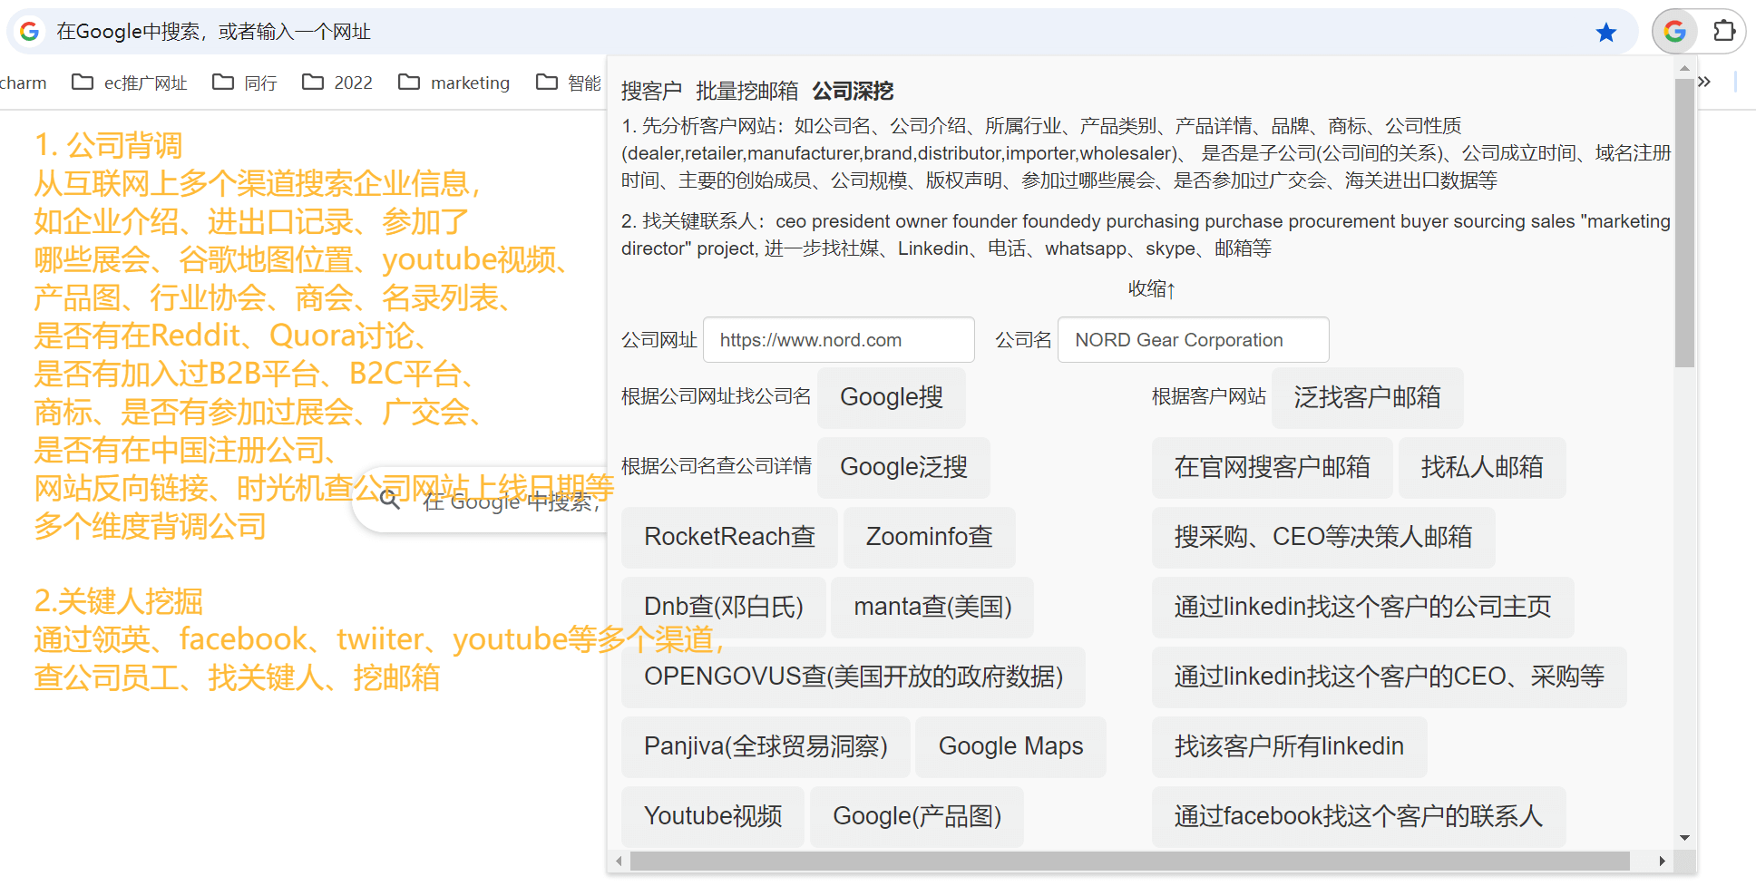Click label 根据公司网址找公司名
This screenshot has width=1756, height=886.
(x=716, y=396)
